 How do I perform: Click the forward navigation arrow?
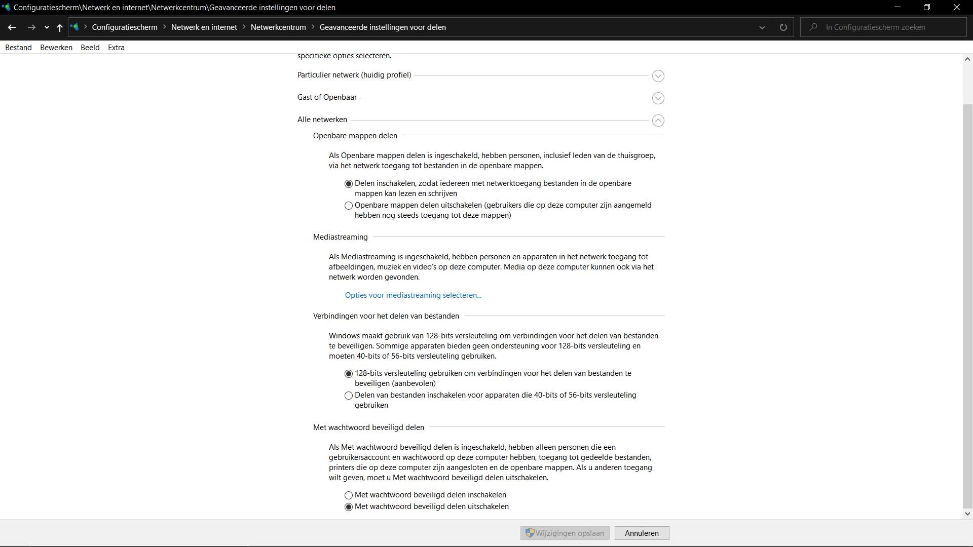[31, 27]
